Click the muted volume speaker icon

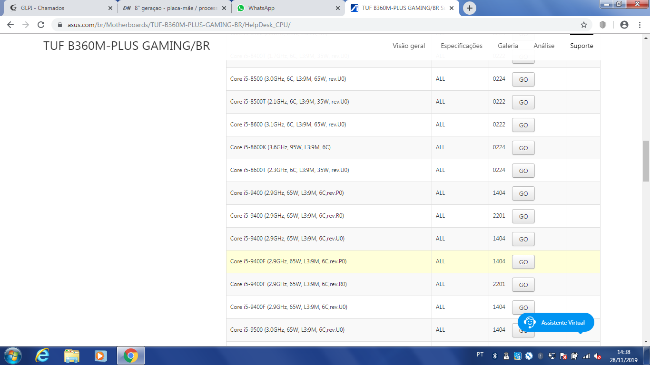pyautogui.click(x=598, y=356)
